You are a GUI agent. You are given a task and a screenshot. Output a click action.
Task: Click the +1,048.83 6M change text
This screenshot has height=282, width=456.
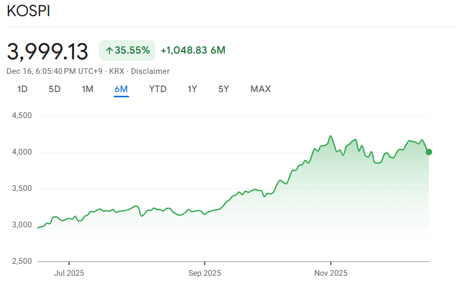(x=193, y=50)
